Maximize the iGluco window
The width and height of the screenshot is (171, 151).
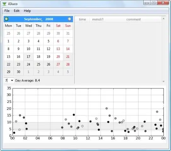[x=154, y=3]
